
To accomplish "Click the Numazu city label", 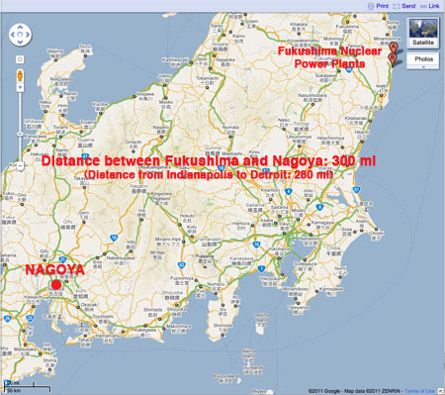I will 216,286.
